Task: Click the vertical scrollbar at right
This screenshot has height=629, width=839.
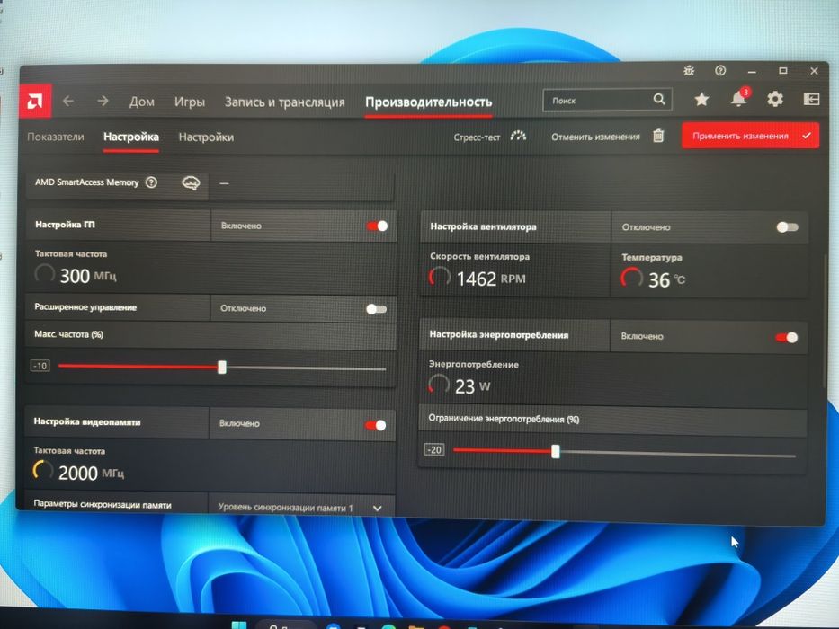Action: (826, 321)
